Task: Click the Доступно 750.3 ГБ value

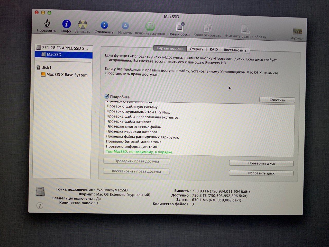Action: pos(220,196)
